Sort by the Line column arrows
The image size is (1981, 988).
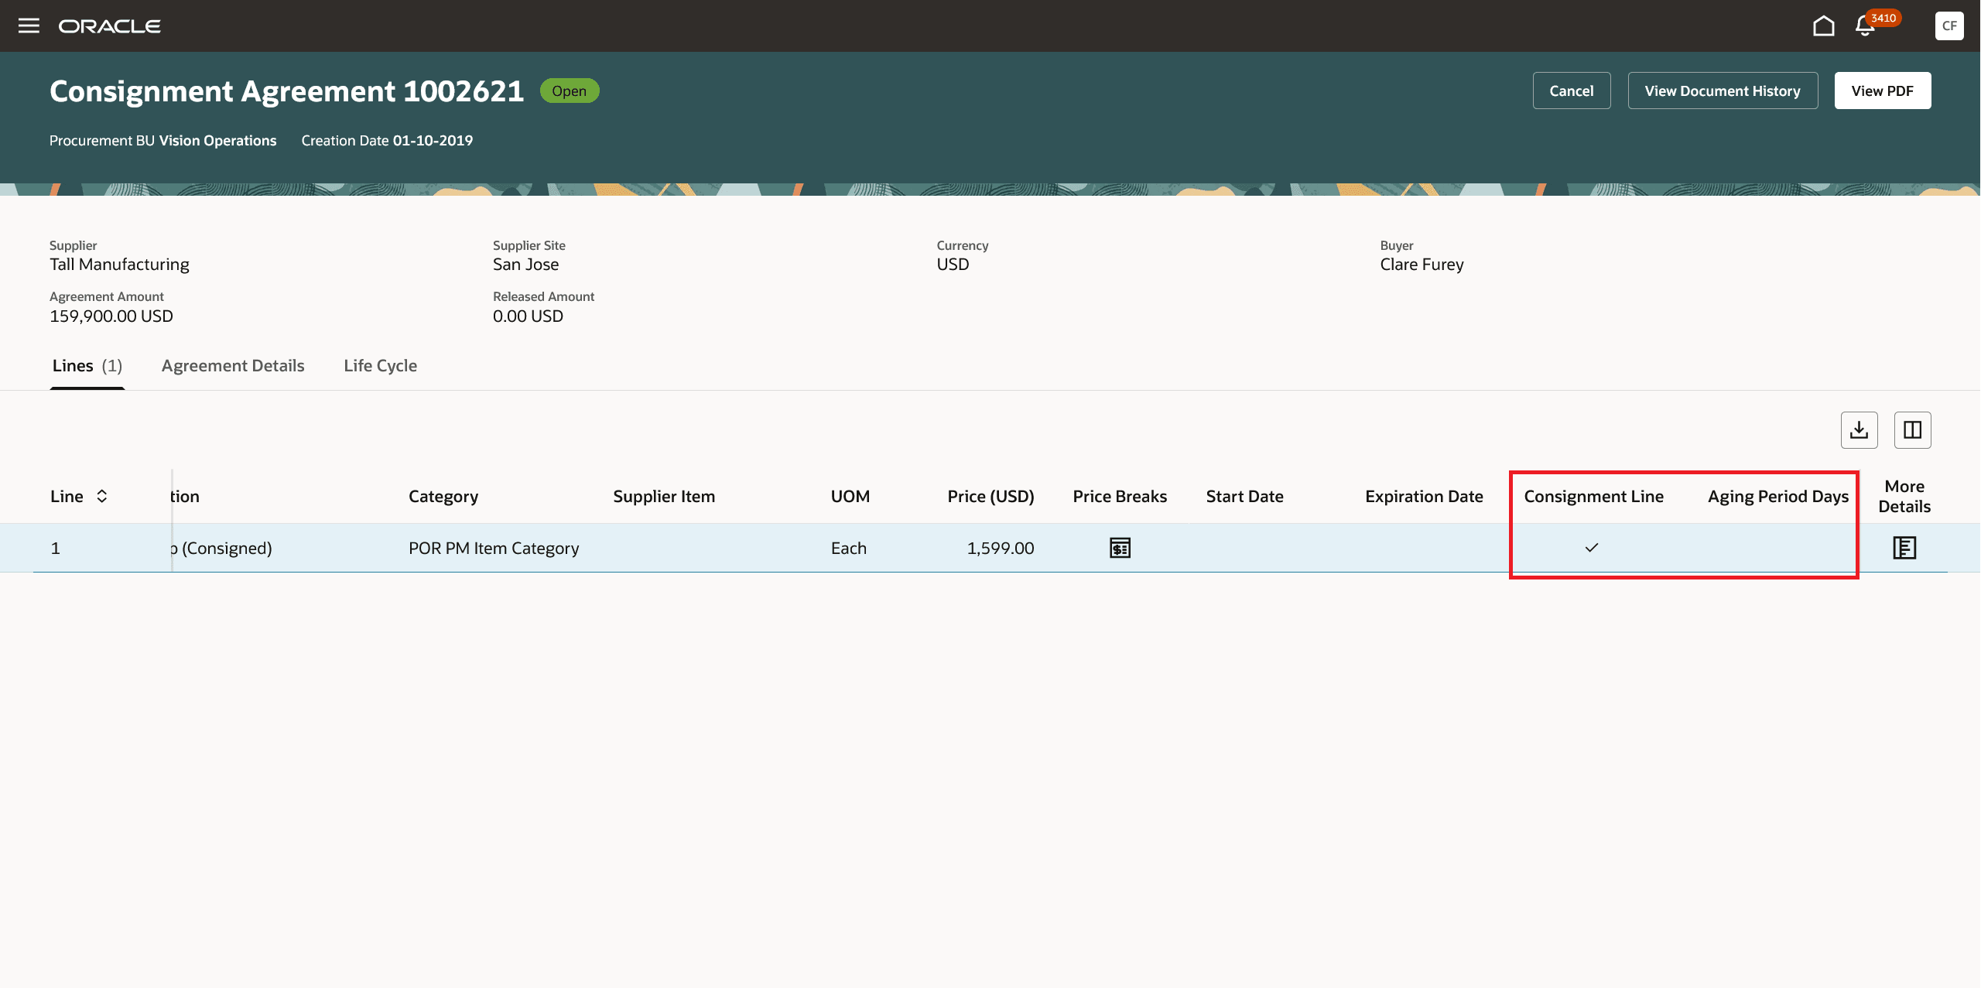tap(102, 496)
